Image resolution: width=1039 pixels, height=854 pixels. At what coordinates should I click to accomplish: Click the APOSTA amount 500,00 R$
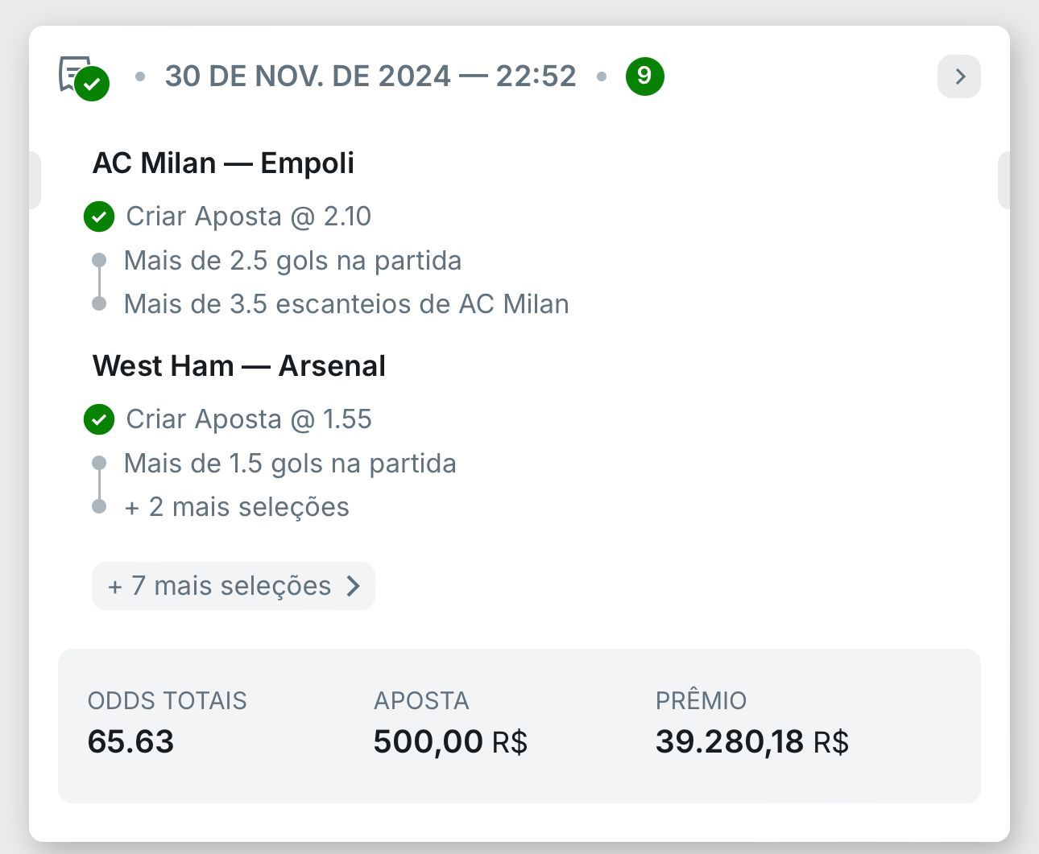(450, 741)
